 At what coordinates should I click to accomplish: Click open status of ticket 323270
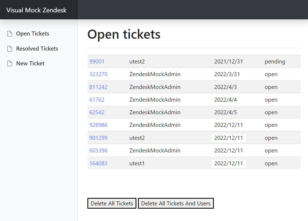point(271,74)
